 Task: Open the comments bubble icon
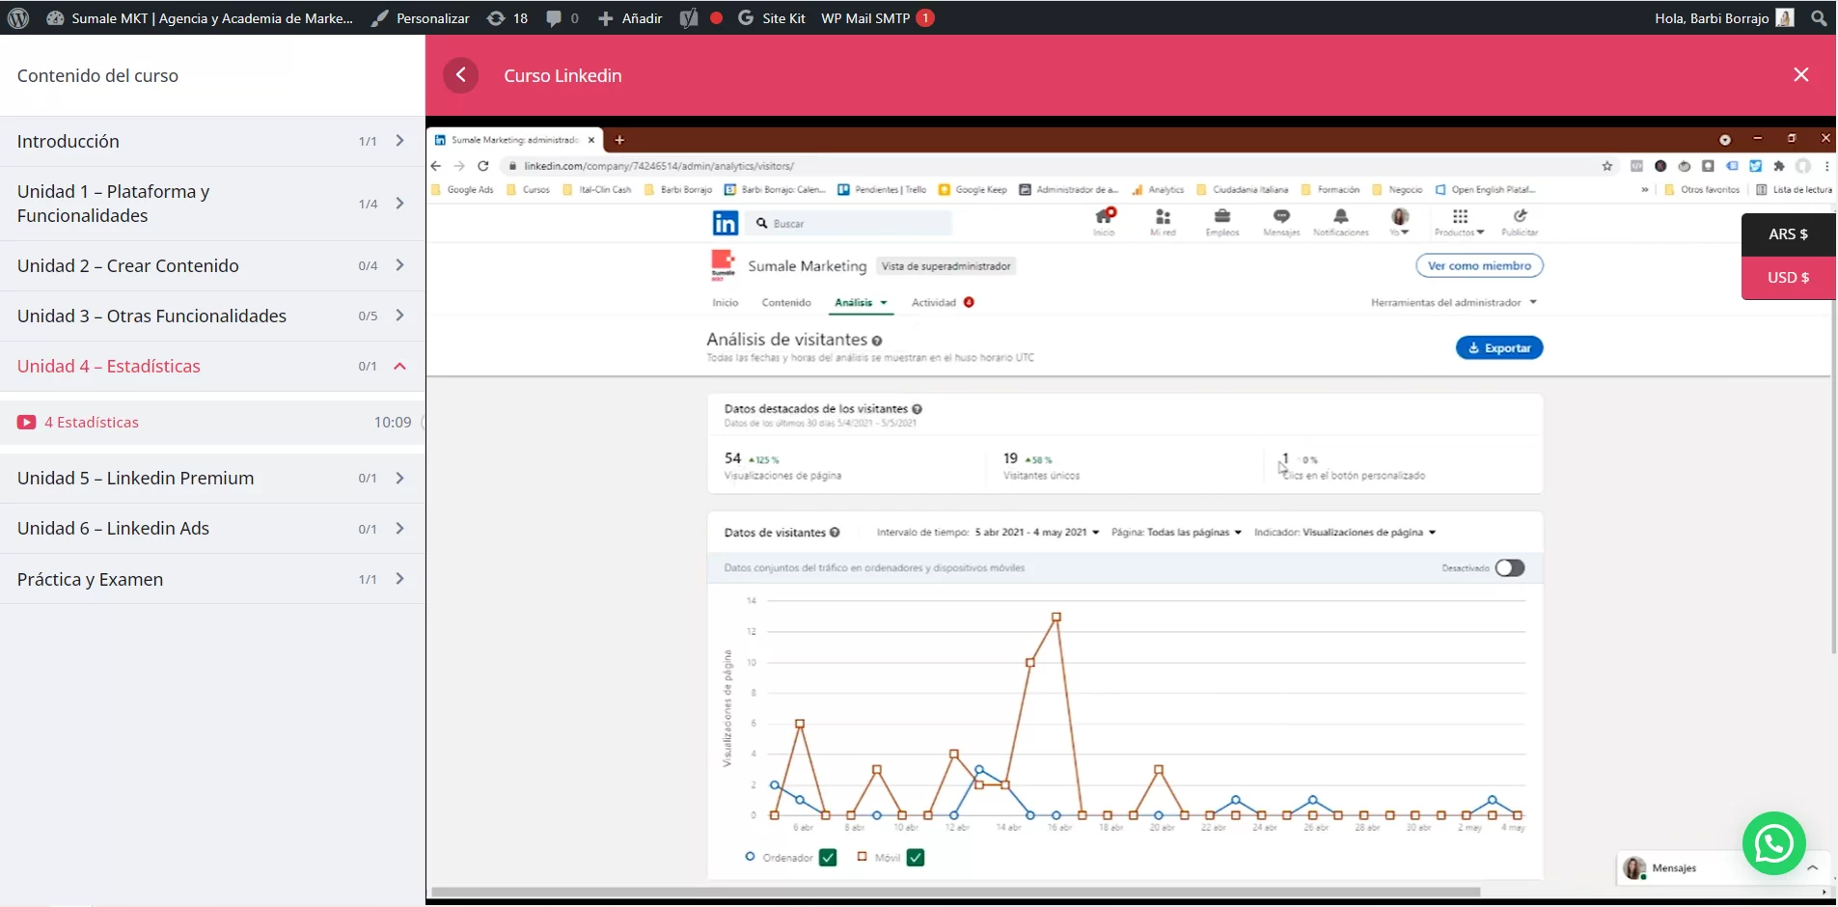coord(554,18)
